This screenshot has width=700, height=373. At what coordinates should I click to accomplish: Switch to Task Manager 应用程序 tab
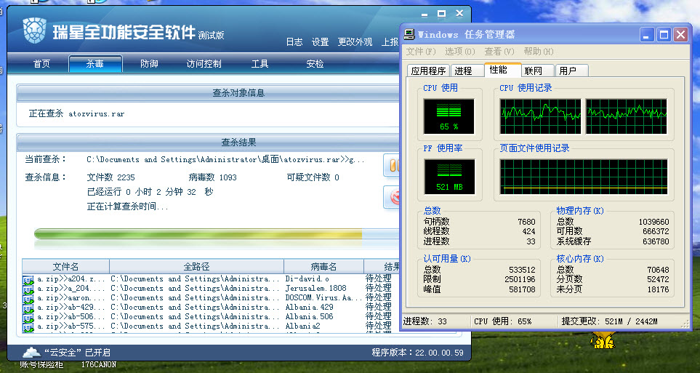coord(428,71)
